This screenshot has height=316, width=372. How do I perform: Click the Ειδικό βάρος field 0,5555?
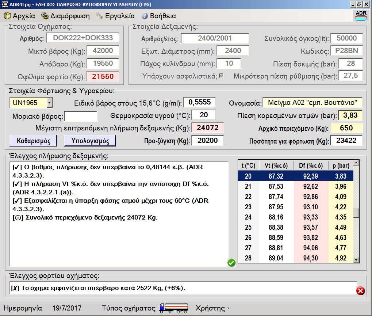(200, 102)
